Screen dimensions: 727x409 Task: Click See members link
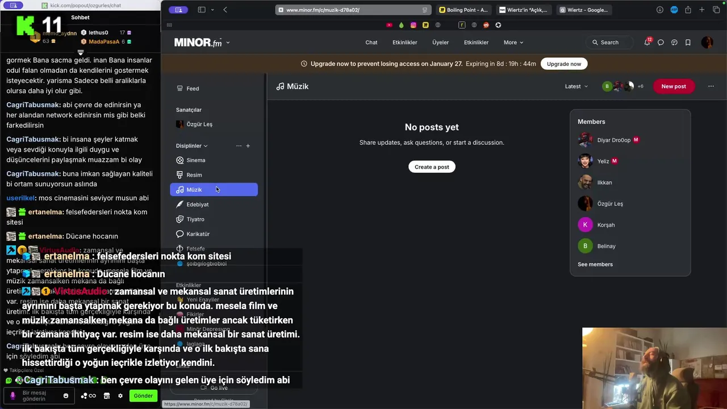click(595, 264)
